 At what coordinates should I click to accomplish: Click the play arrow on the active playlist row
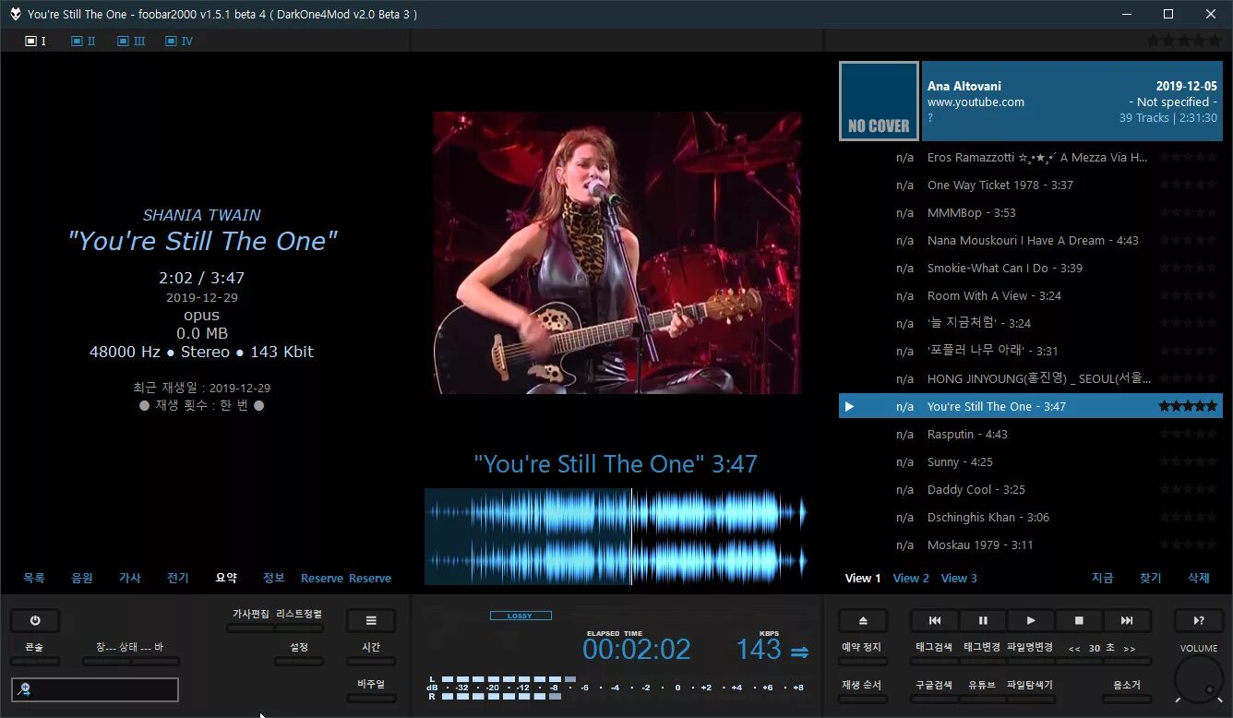click(x=849, y=406)
